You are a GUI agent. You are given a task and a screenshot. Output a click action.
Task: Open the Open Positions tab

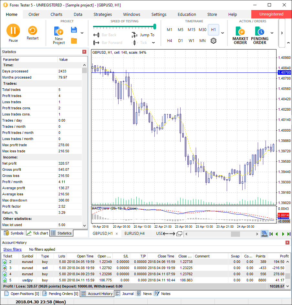click(22, 294)
